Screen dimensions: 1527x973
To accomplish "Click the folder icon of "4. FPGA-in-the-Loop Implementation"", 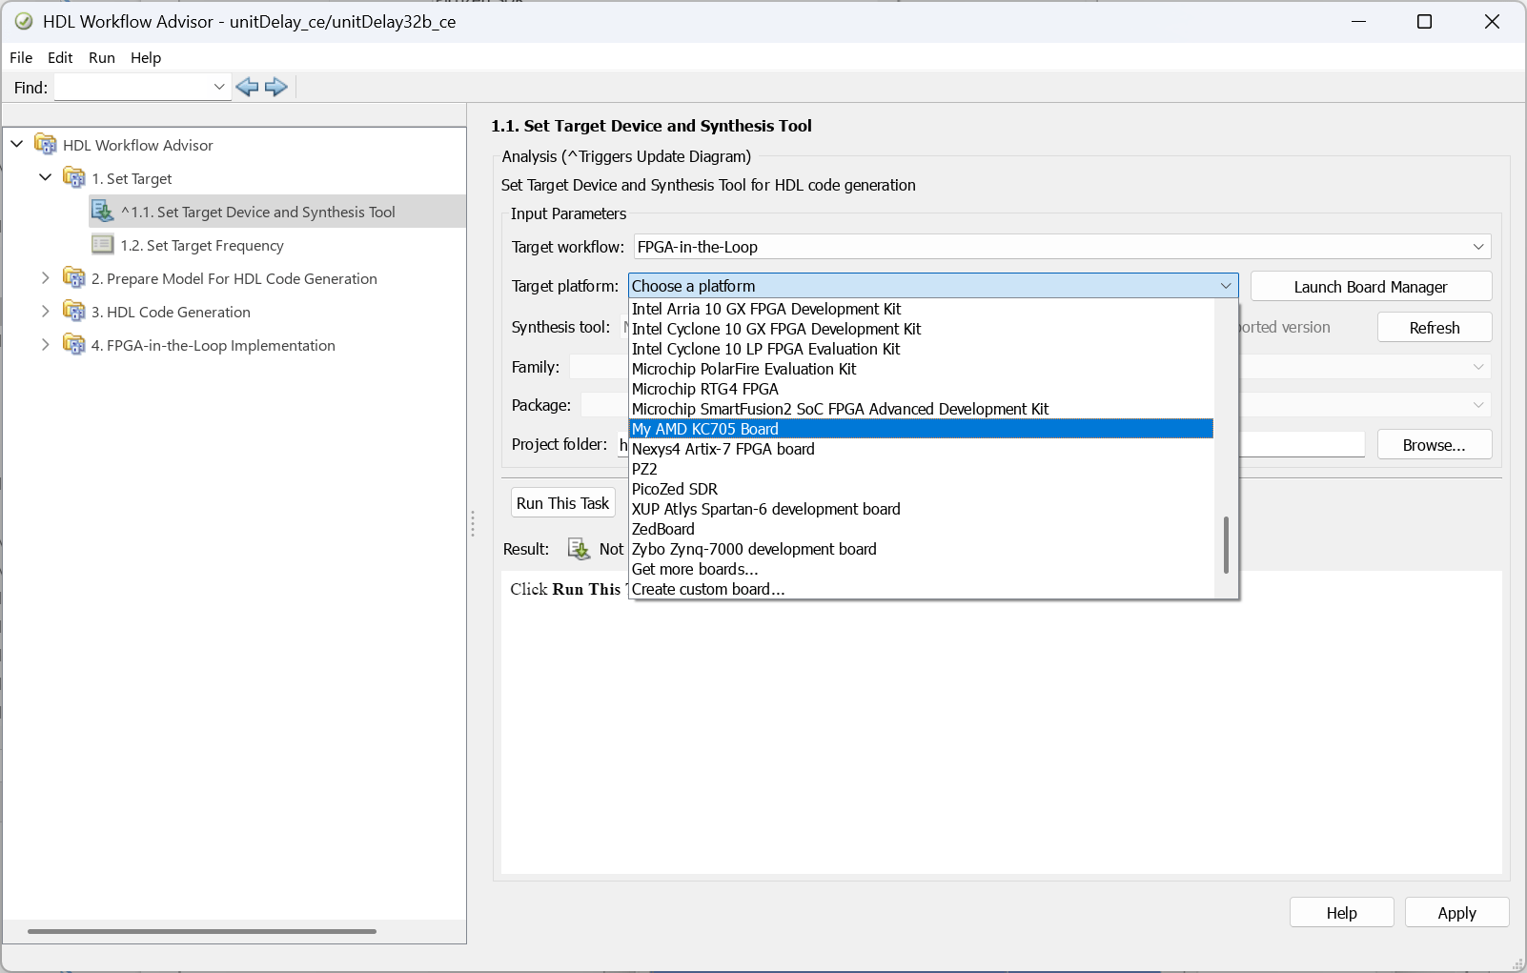I will 74,344.
